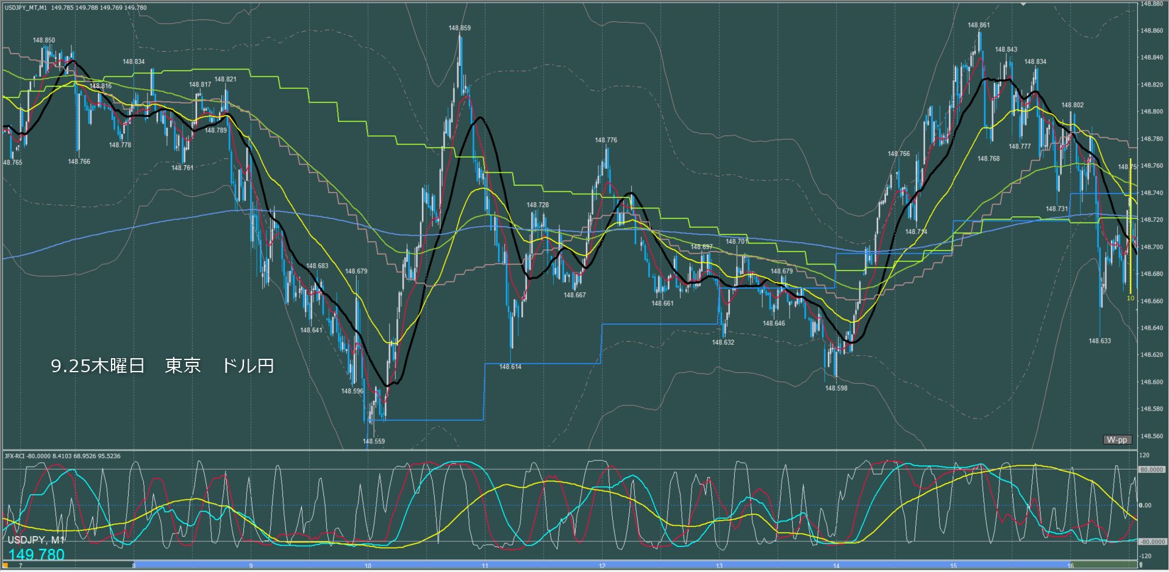The width and height of the screenshot is (1169, 572).
Task: Click the W-pp weekly pivot button
Action: tap(1117, 440)
